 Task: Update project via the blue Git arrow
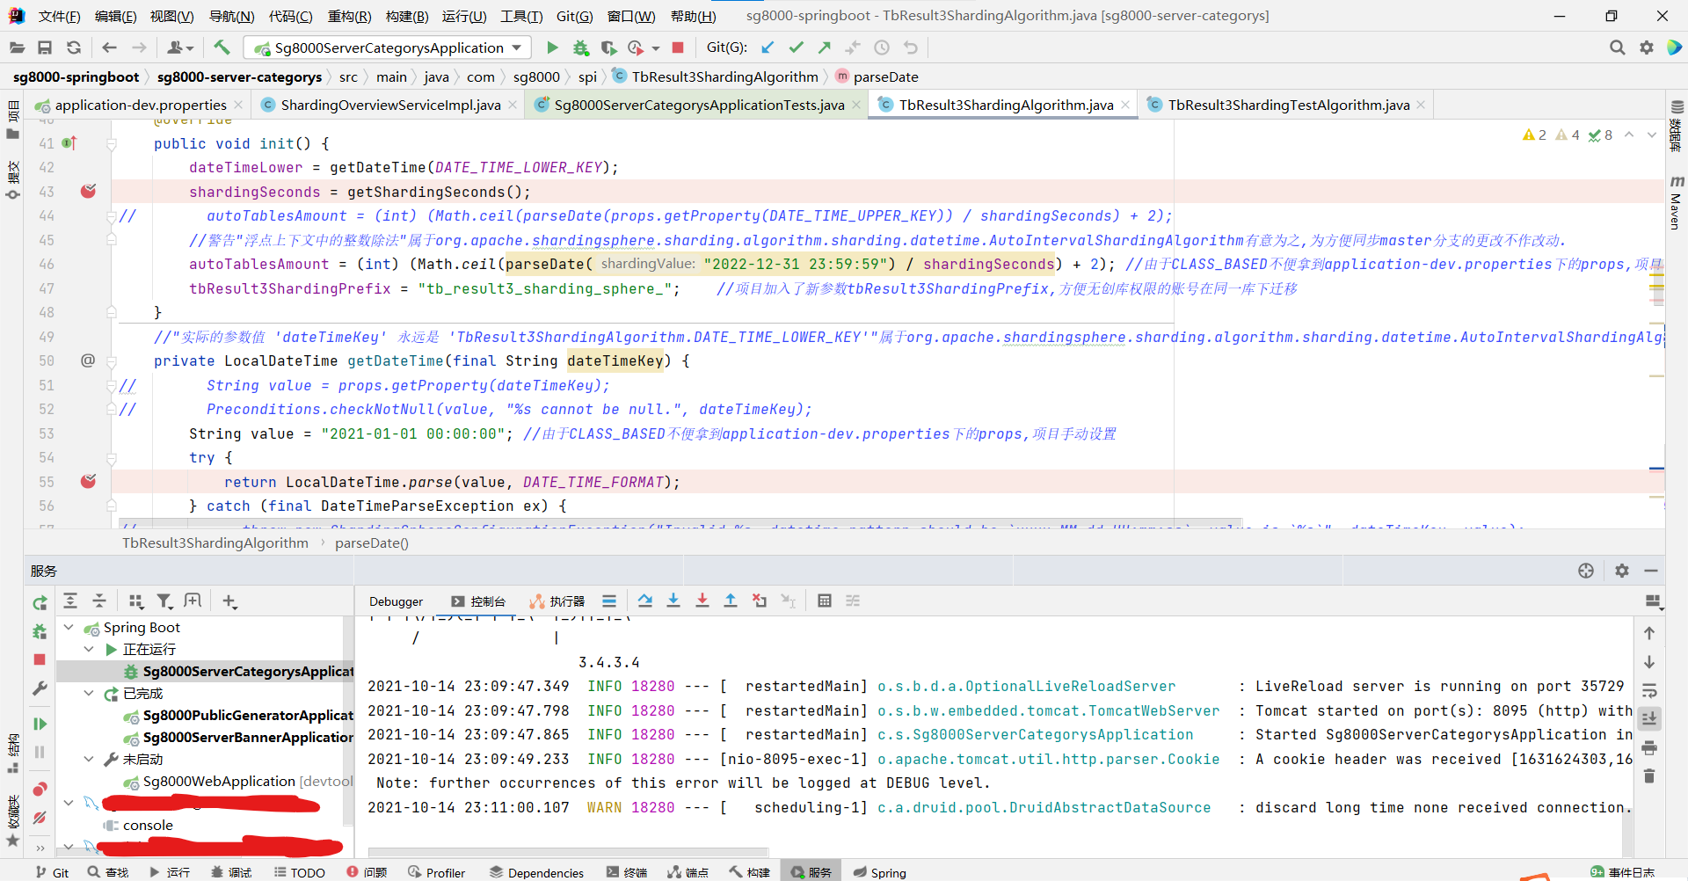click(768, 47)
